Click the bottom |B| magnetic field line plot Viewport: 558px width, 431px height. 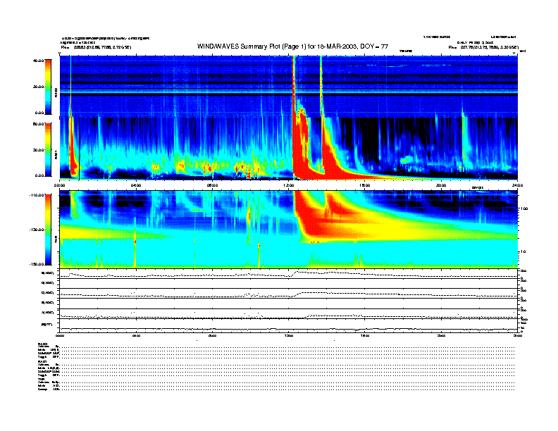pyautogui.click(x=289, y=325)
